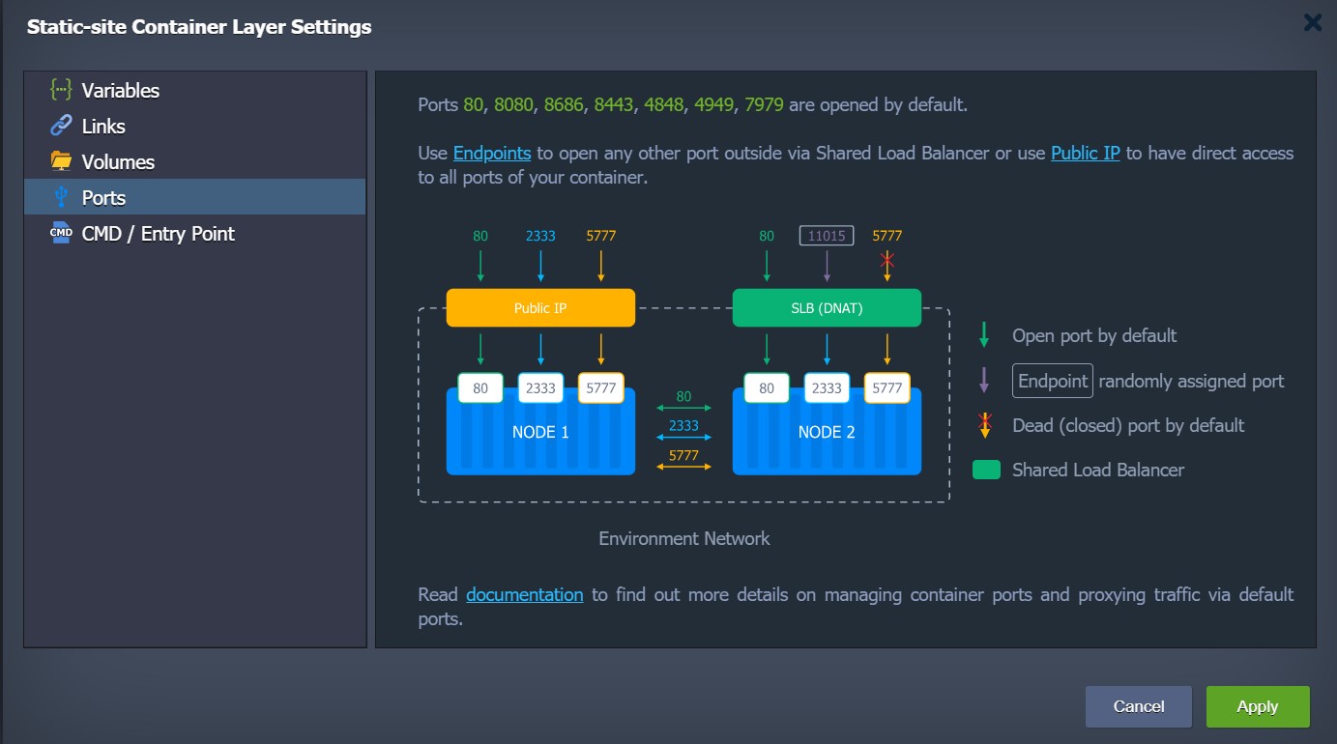Close the Container Layer Settings dialog

1312,23
